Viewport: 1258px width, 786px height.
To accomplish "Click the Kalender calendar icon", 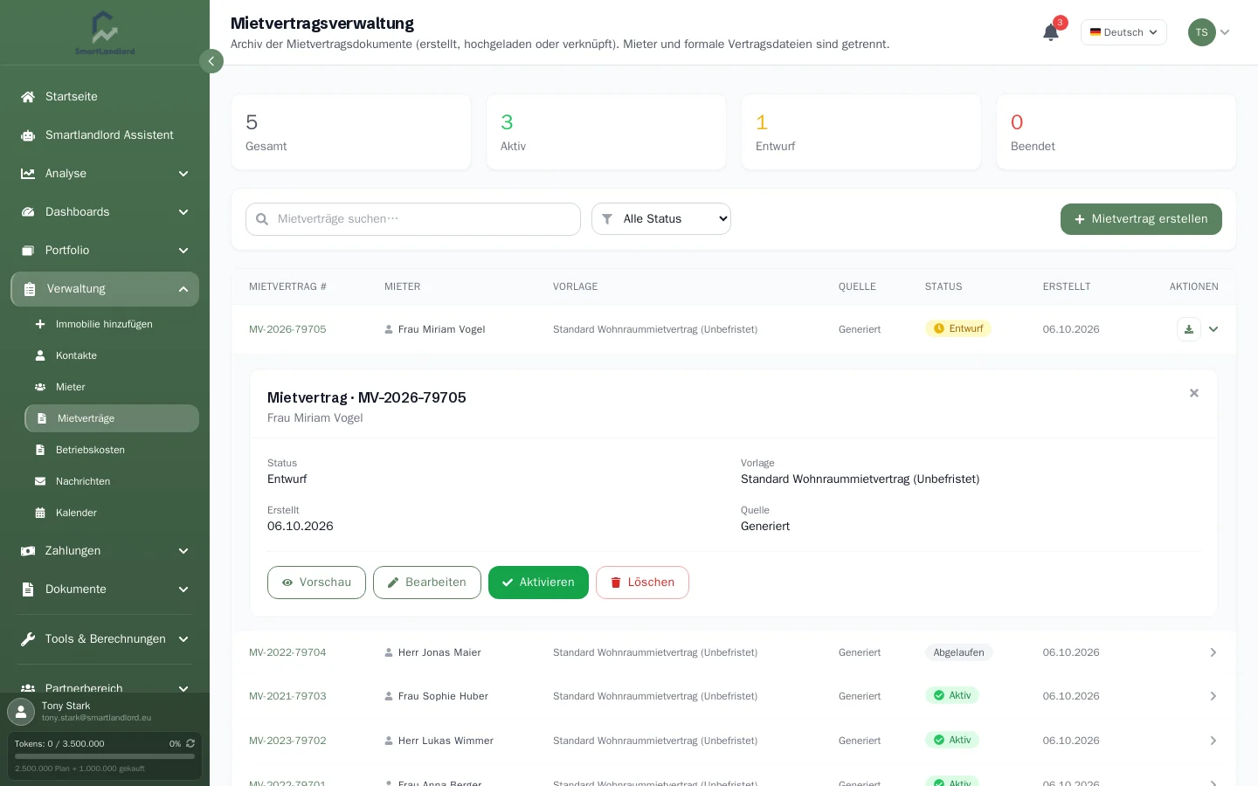I will tap(40, 513).
